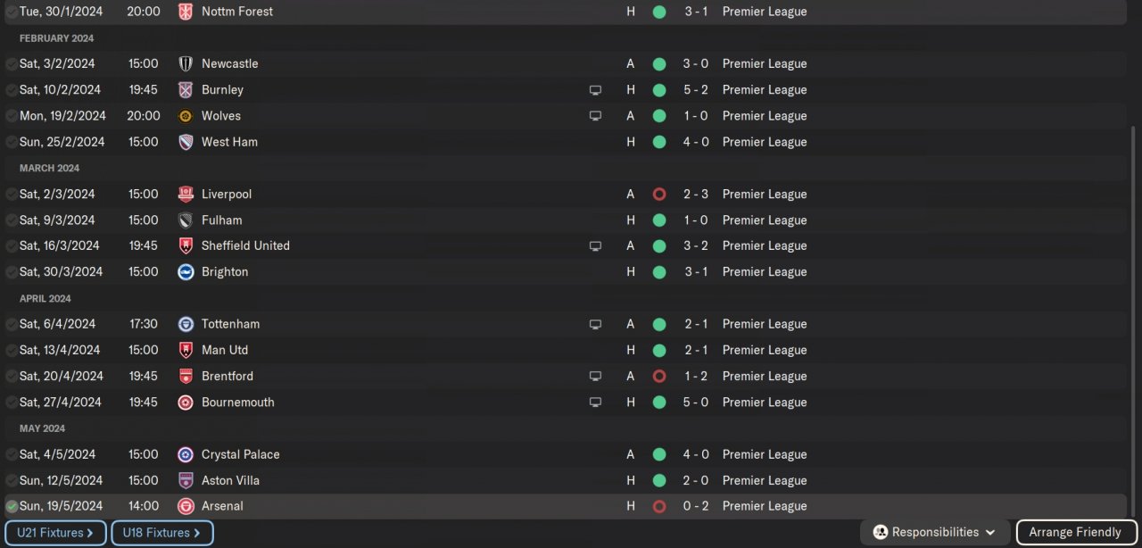
Task: Open the Man Utd team link
Action: point(225,350)
